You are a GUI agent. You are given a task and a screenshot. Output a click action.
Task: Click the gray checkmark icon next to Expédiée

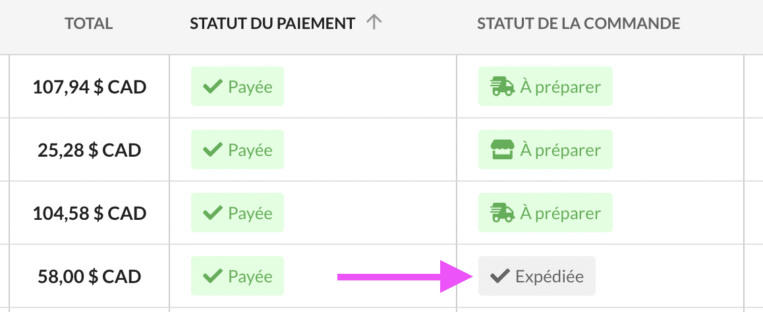tap(499, 276)
